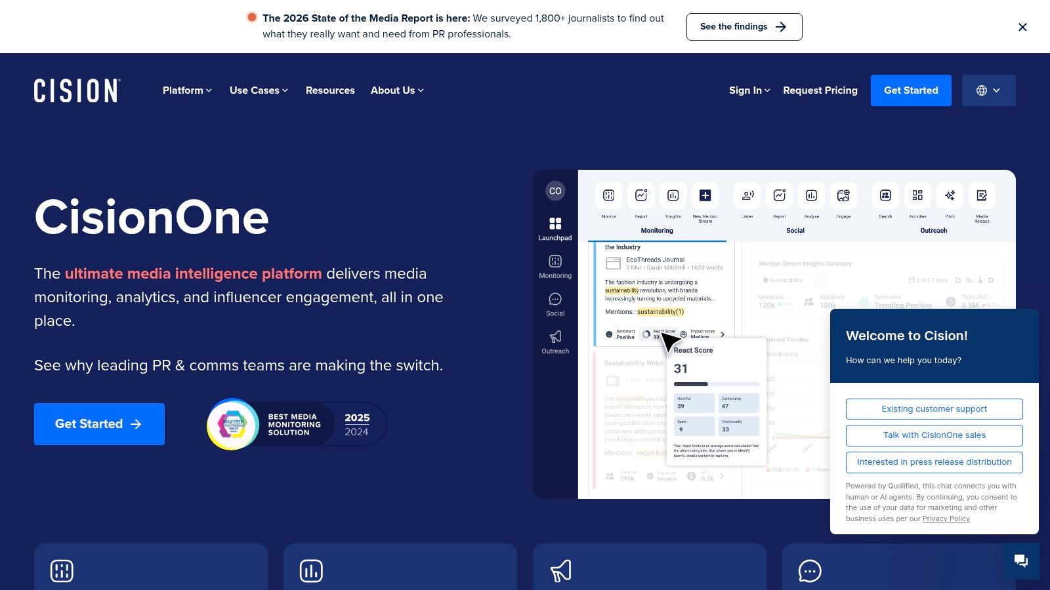Switch to the Outreach tab label
Image resolution: width=1050 pixels, height=590 pixels.
click(x=934, y=231)
